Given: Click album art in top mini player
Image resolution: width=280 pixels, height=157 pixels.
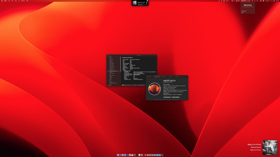Looking at the screenshot, I should [x=134, y=3].
